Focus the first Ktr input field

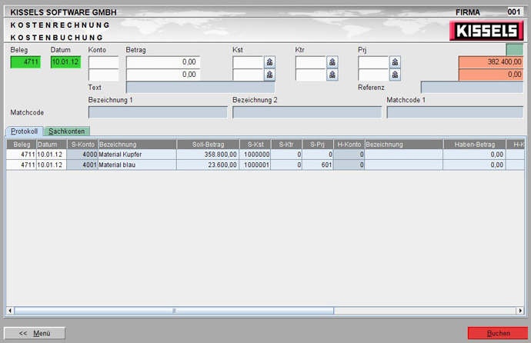(x=311, y=62)
